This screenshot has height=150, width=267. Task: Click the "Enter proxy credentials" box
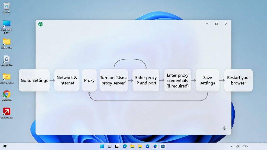pyautogui.click(x=177, y=80)
